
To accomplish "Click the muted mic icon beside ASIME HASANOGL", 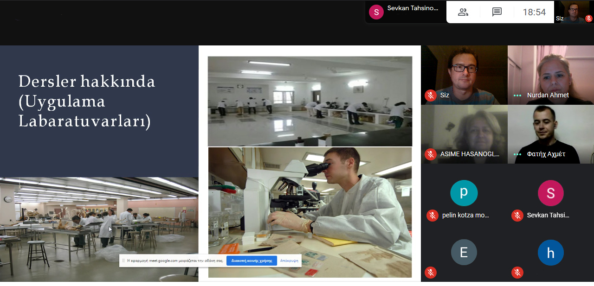I will tap(431, 154).
